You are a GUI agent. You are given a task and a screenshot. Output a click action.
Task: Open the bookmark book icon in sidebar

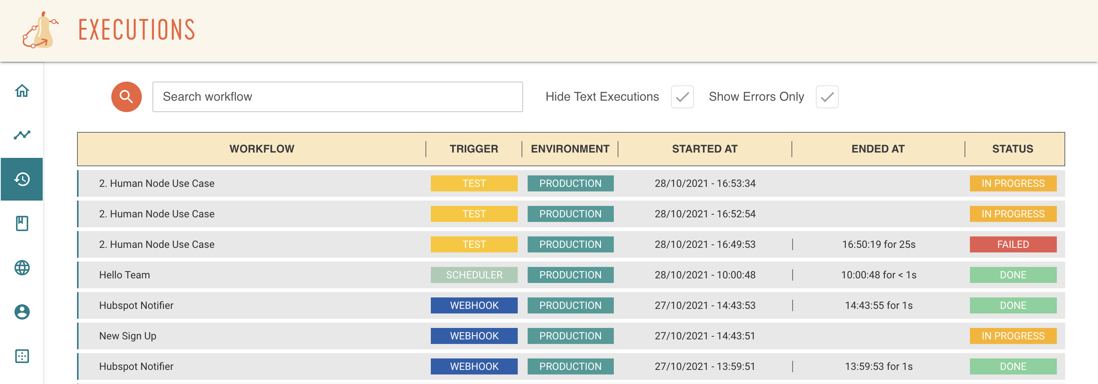22,223
